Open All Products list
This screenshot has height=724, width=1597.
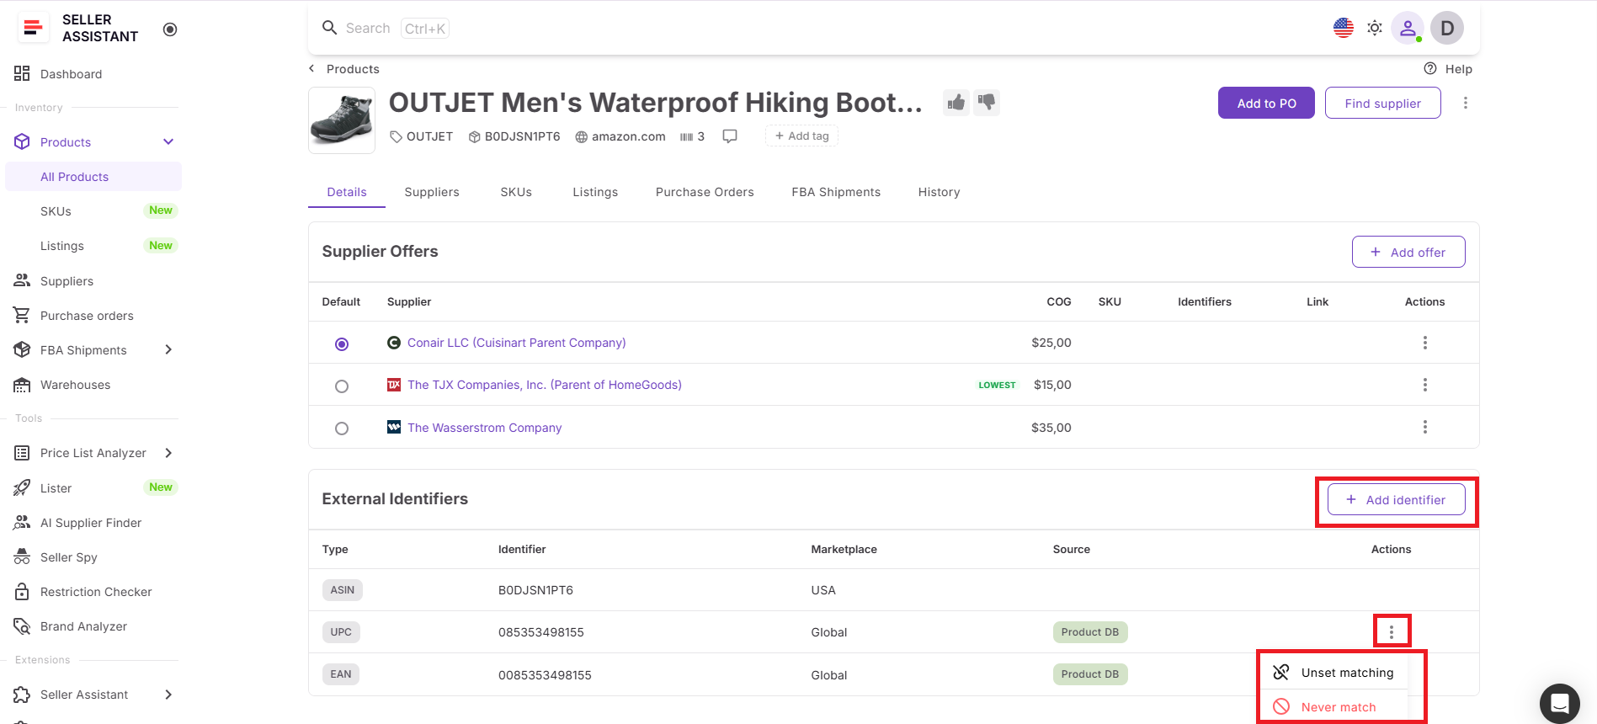pos(93,177)
